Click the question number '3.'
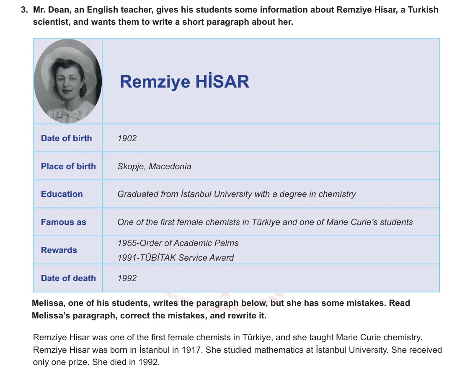 [24, 10]
